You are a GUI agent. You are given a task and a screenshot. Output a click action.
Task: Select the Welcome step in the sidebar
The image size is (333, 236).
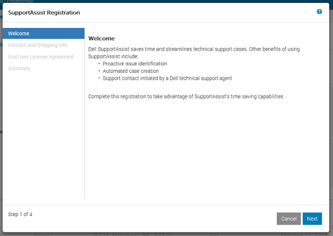44,34
